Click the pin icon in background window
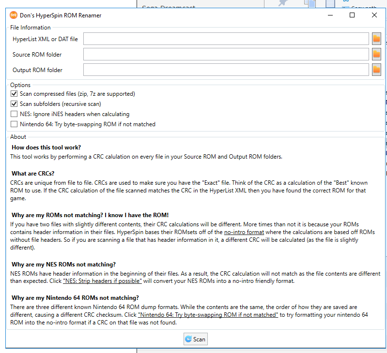 coord(284,3)
